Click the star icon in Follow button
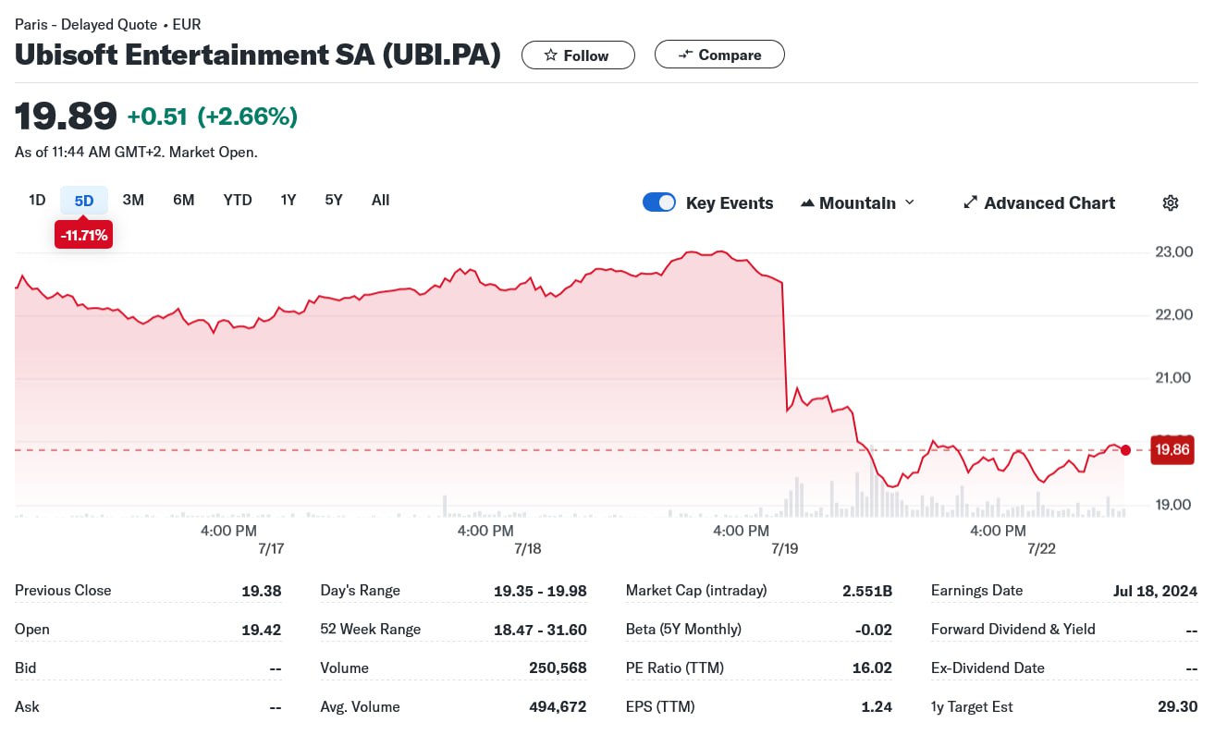Viewport: 1227px width, 735px height. coord(551,55)
